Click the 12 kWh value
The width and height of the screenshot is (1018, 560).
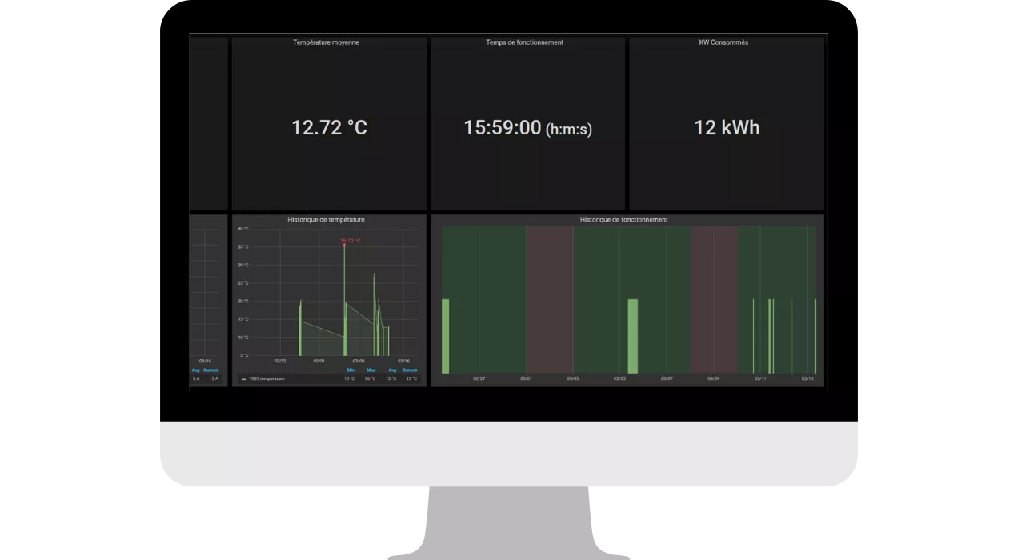click(727, 127)
